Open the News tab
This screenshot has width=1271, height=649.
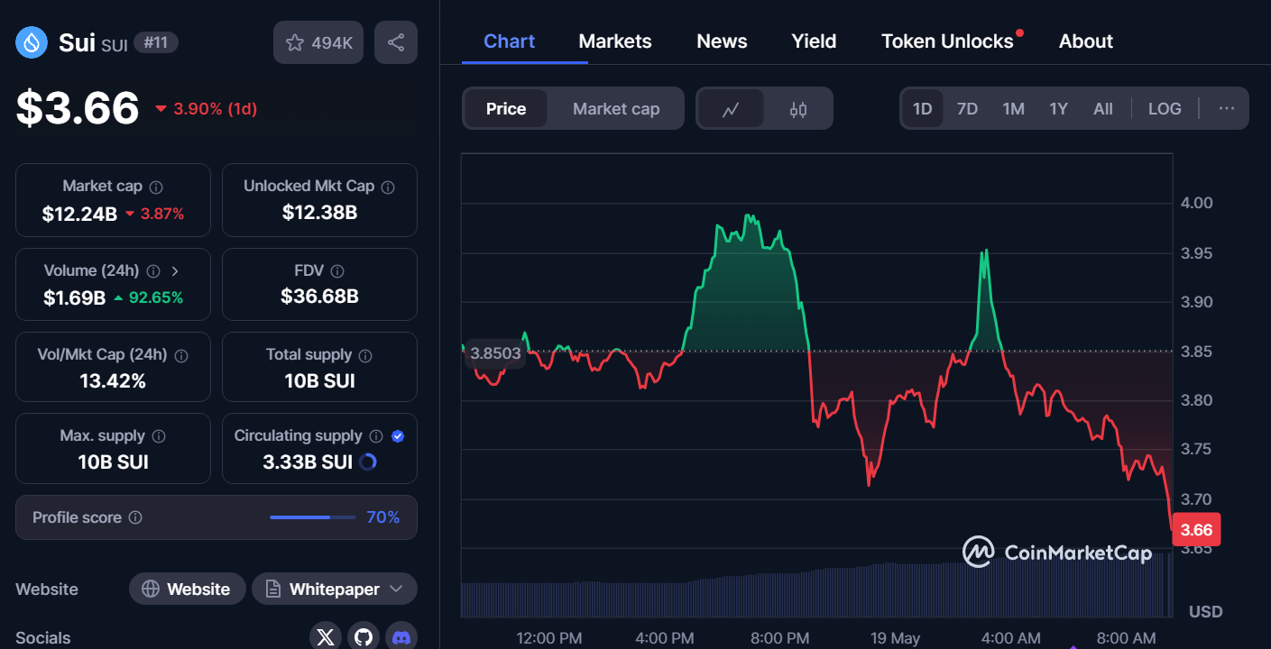(722, 41)
